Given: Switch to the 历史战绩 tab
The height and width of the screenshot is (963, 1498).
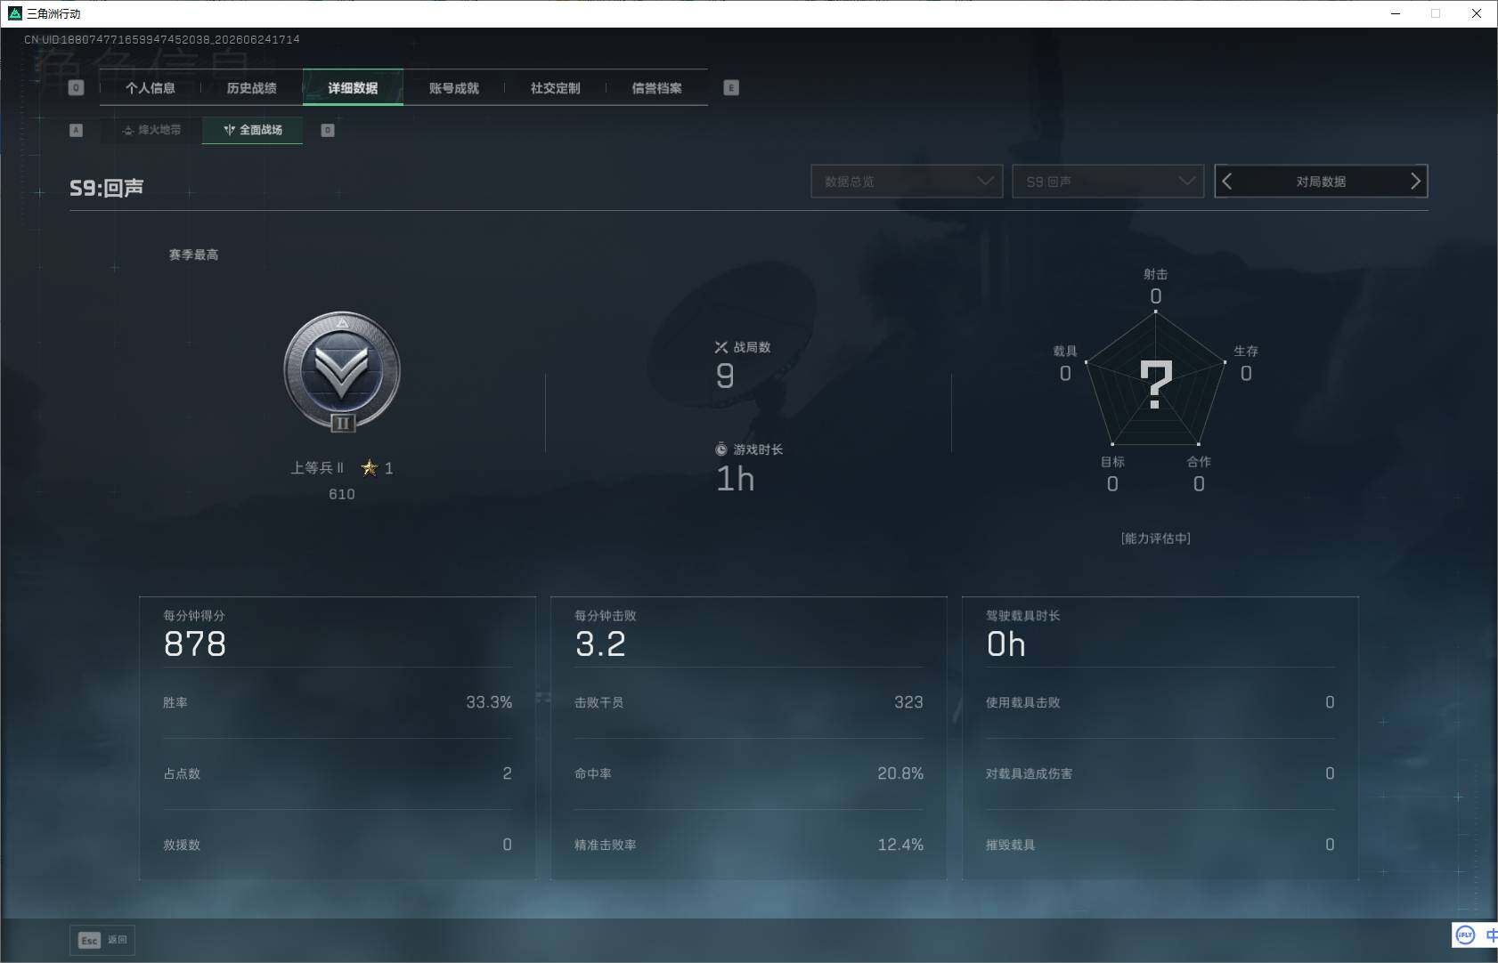Looking at the screenshot, I should click(x=252, y=88).
